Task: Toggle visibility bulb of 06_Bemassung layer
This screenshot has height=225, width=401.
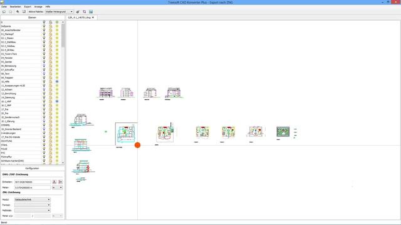Action: [44, 66]
